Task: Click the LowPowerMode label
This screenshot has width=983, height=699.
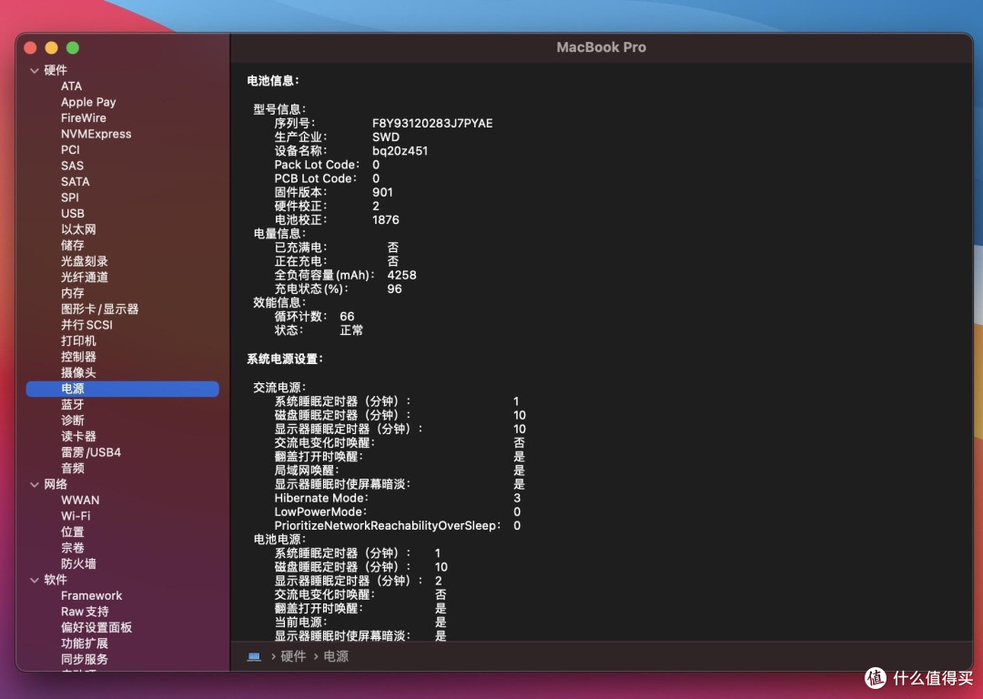Action: click(319, 512)
